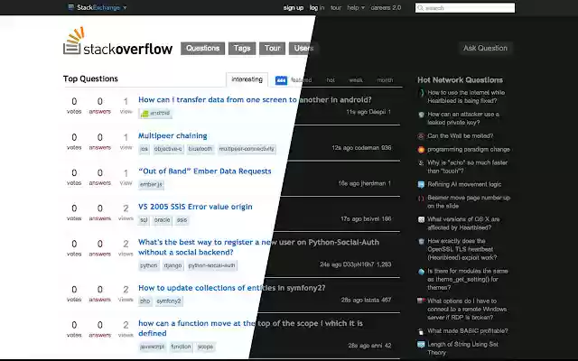Open the Multipeer chaining question
The width and height of the screenshot is (578, 361).
tap(172, 135)
